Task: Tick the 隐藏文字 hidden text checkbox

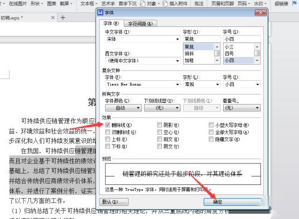Action: pyautogui.click(x=211, y=139)
